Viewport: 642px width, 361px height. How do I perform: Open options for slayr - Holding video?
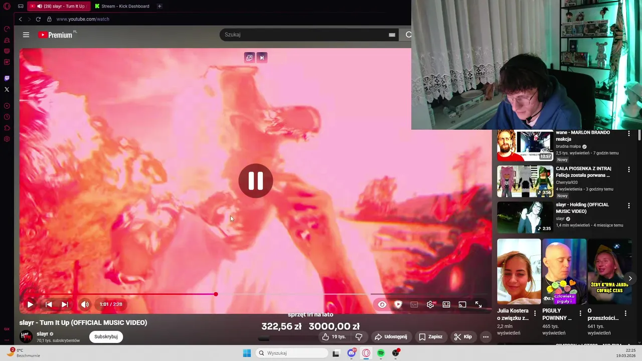click(629, 206)
